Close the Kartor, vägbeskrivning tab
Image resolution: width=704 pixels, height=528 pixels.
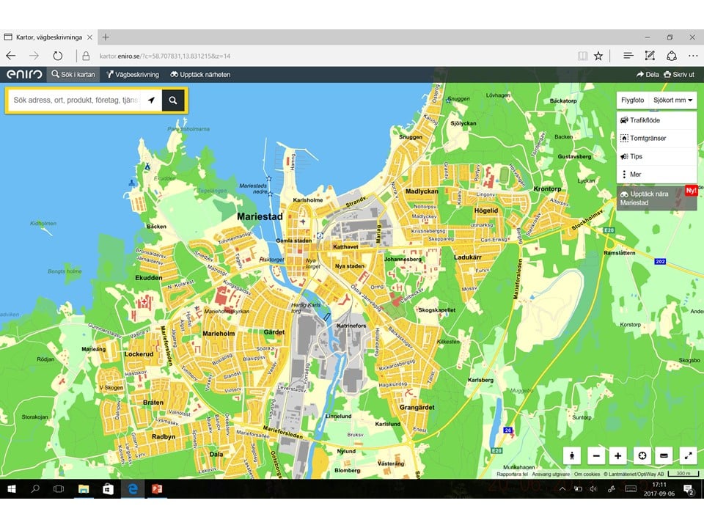click(89, 37)
